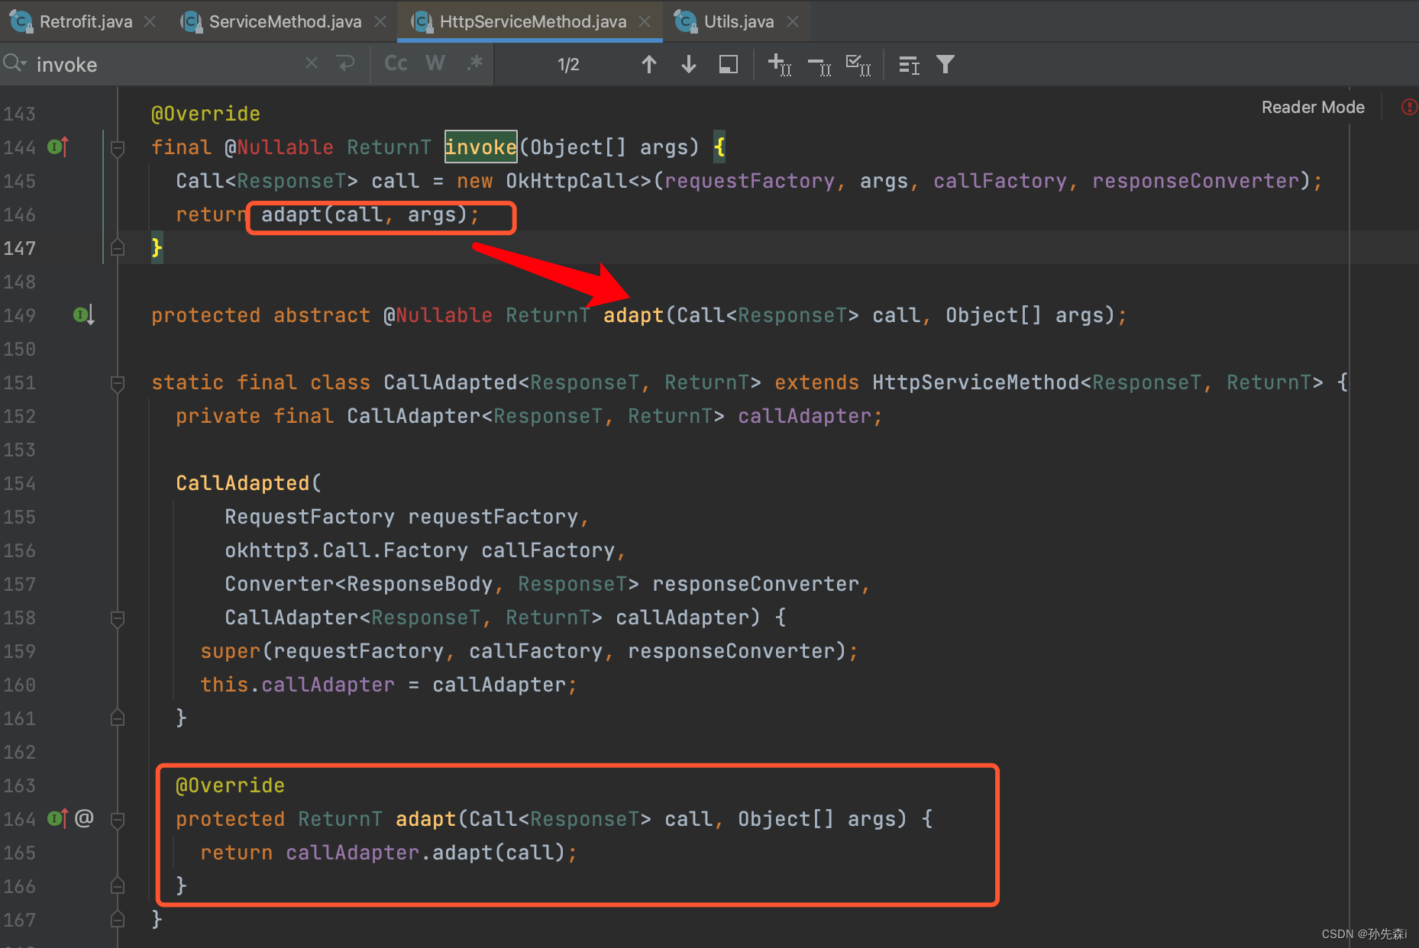
Task: Collapse adapt method fold at line 164
Action: coord(118,819)
